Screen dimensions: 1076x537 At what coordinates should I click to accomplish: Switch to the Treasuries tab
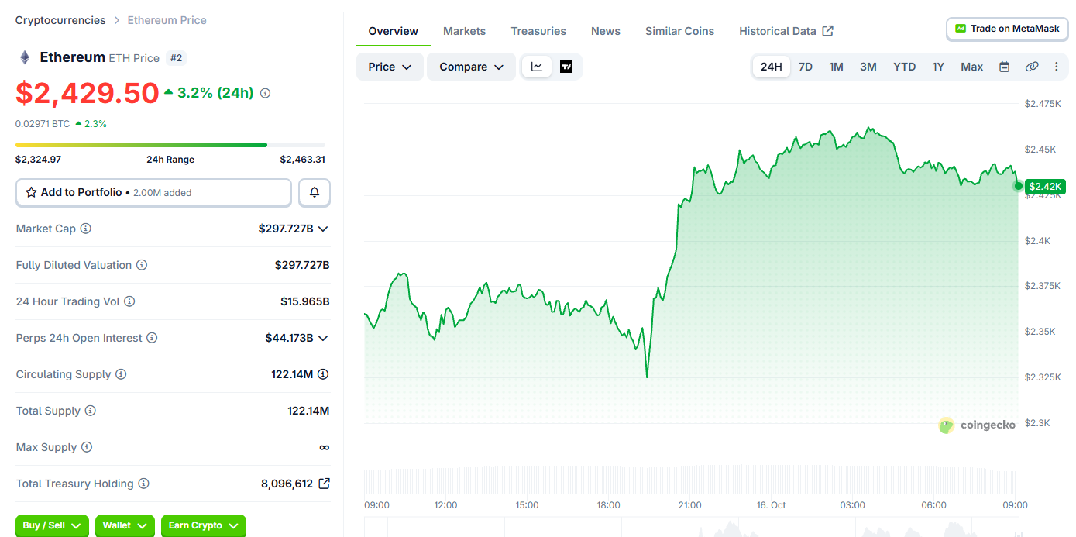(x=538, y=31)
